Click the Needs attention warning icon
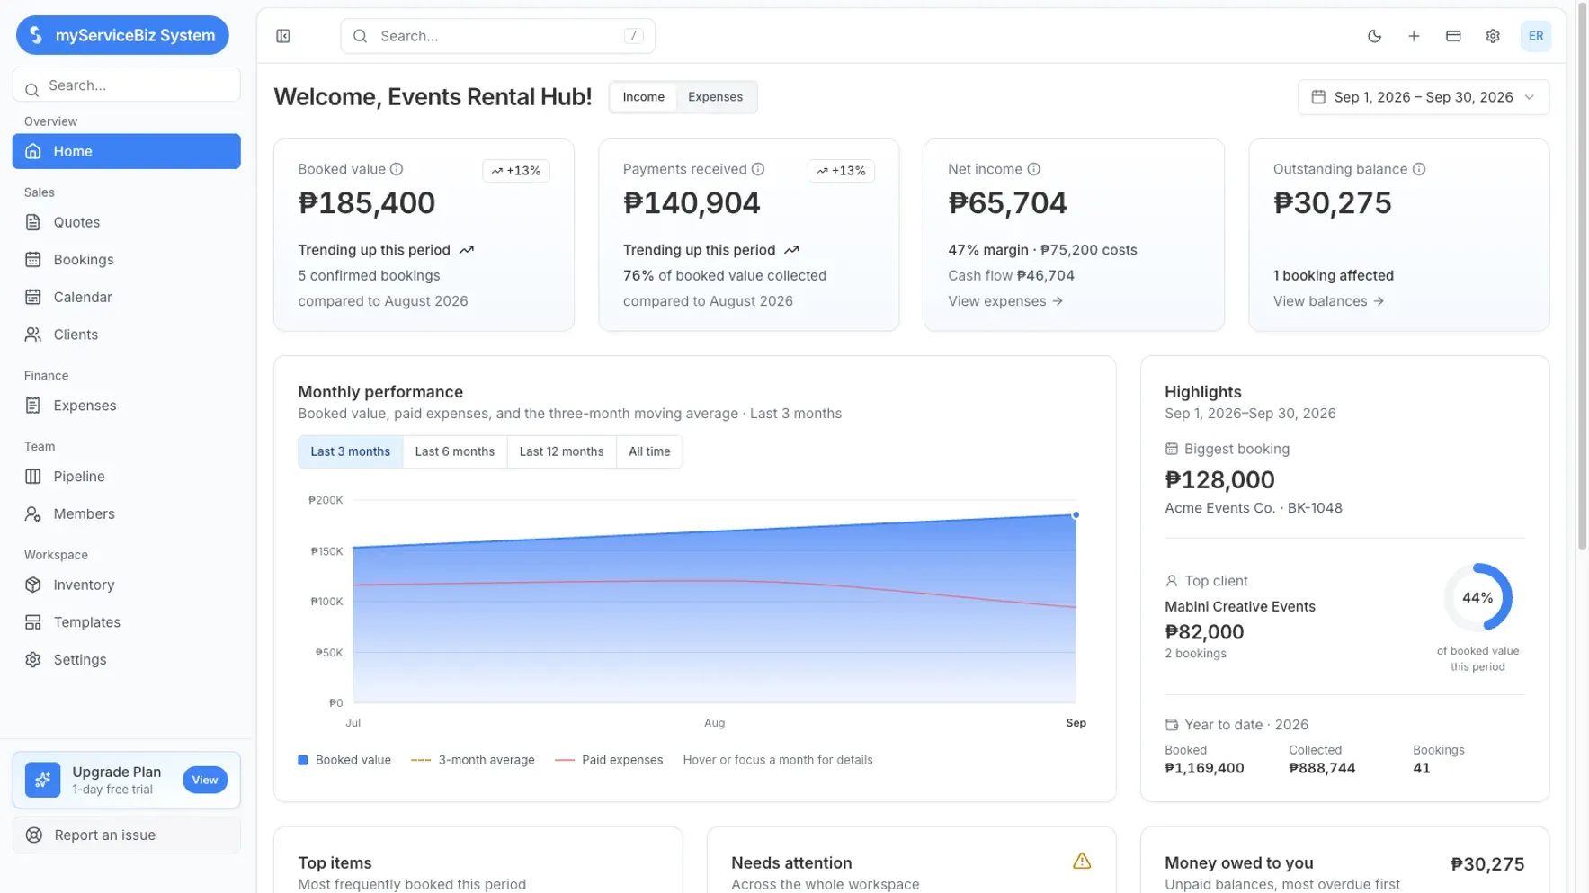Viewport: 1589px width, 893px height. (x=1081, y=861)
